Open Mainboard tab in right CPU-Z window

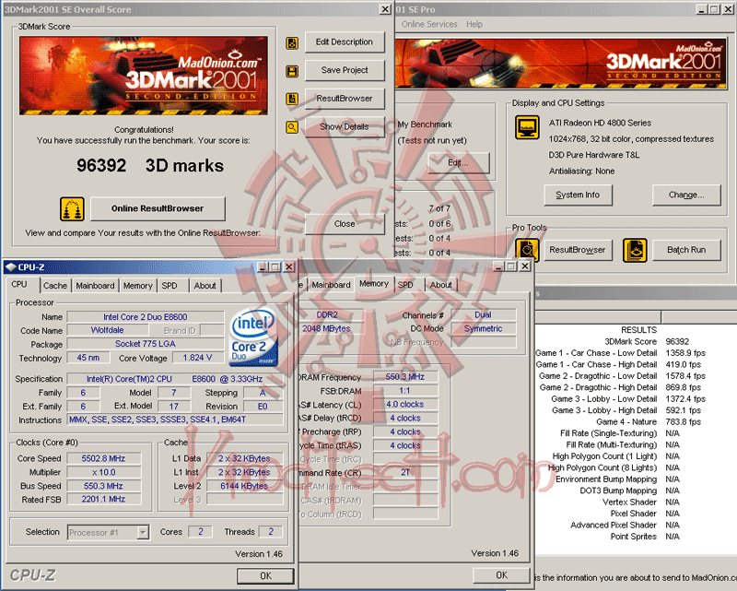click(331, 285)
